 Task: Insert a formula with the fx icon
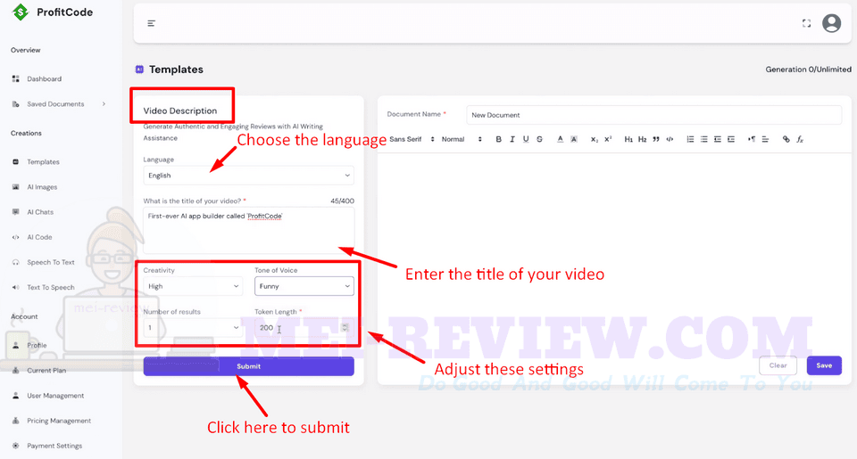pyautogui.click(x=800, y=139)
